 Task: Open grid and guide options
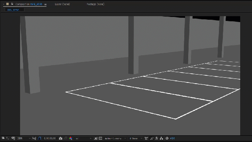(x=34, y=138)
